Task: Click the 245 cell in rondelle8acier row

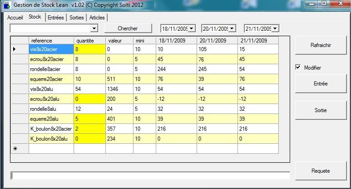Action: pos(217,69)
